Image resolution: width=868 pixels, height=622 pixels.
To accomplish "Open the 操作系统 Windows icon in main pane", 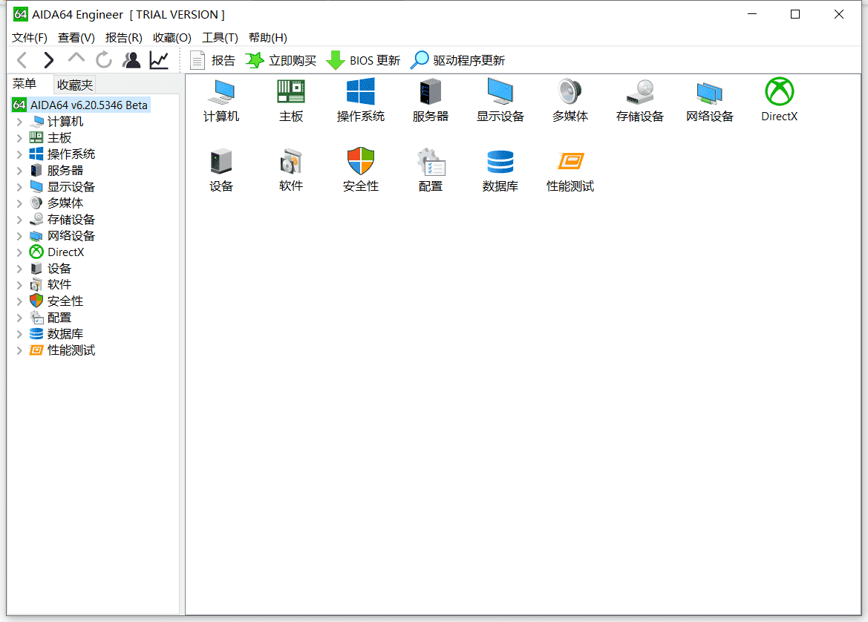I will [x=360, y=100].
